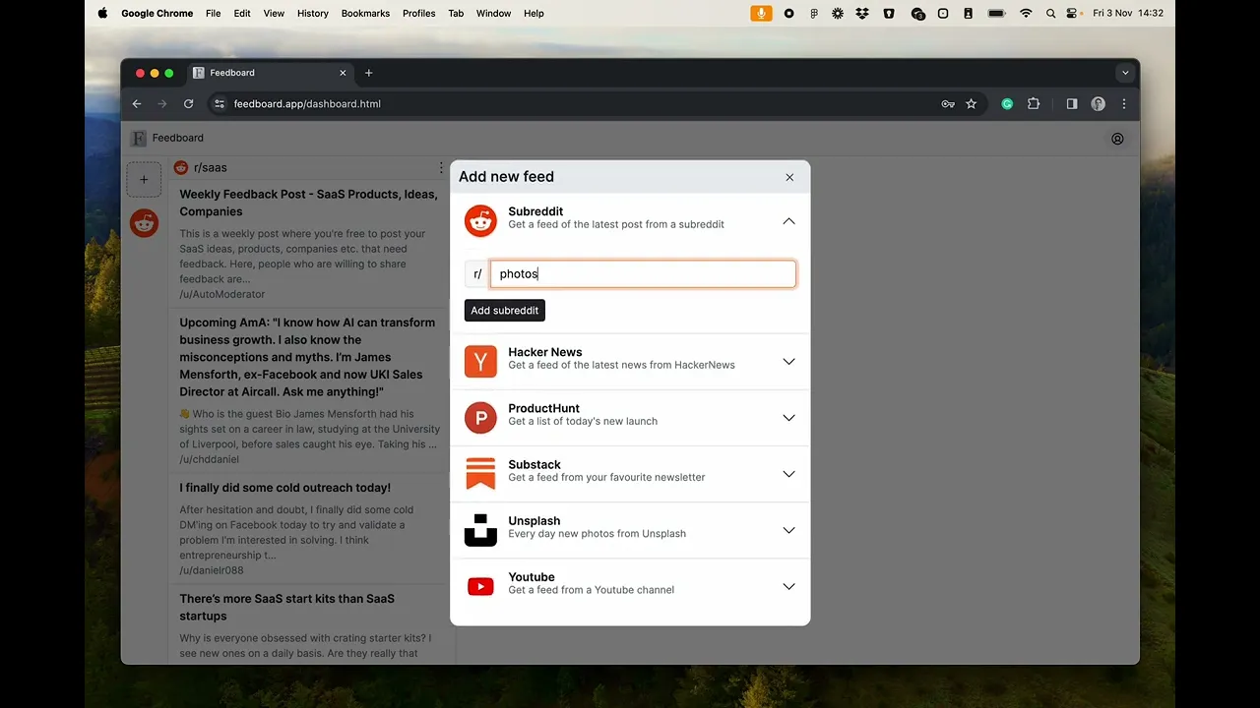Viewport: 1260px width, 708px height.
Task: Open Spotlight search in the menu bar
Action: tap(1051, 13)
